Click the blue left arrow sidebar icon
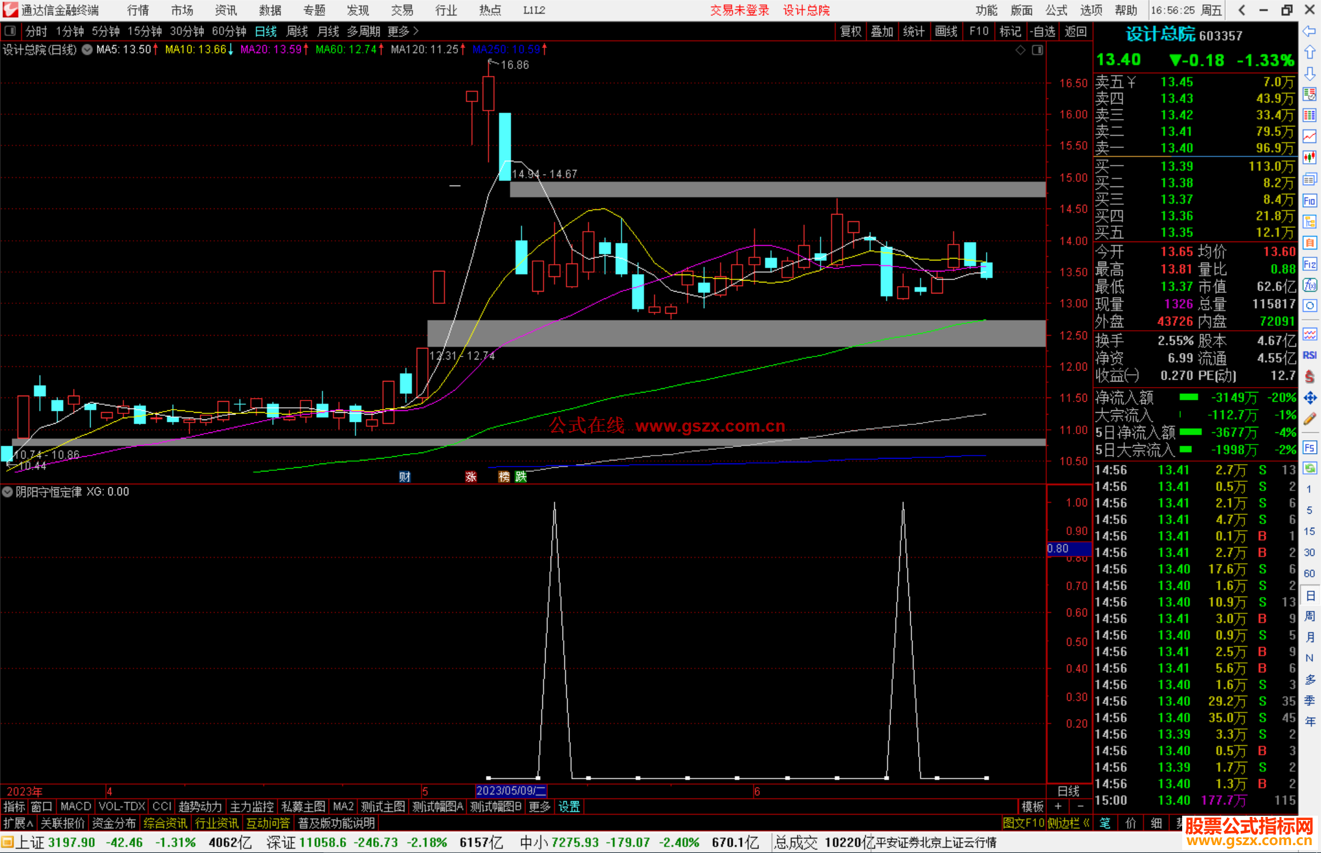 point(1309,31)
